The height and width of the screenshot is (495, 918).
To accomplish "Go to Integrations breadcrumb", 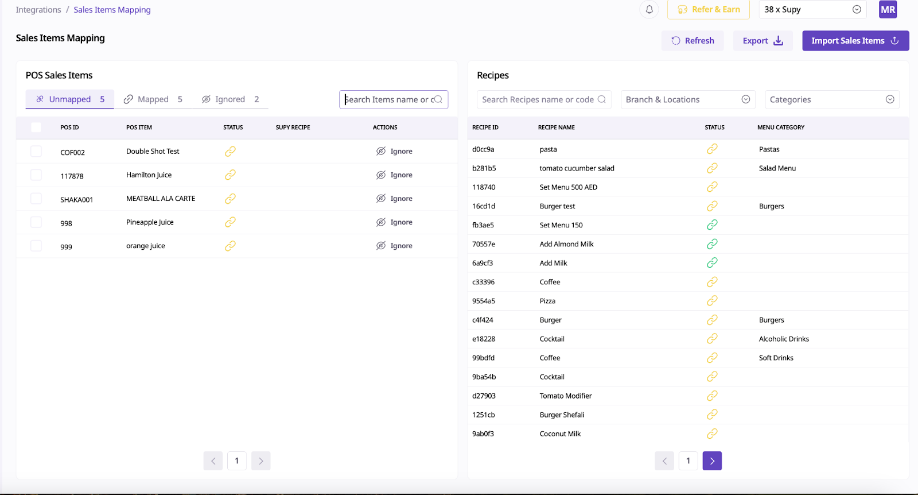I will click(38, 10).
